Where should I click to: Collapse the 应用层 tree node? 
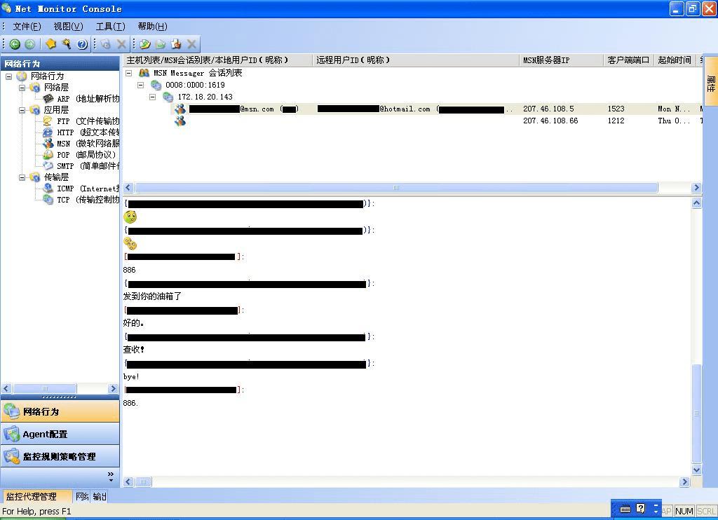click(22, 110)
